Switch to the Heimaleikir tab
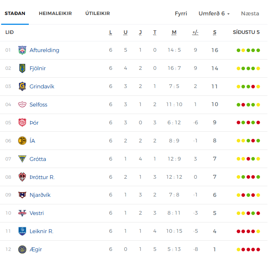273x258 pixels. pyautogui.click(x=55, y=13)
